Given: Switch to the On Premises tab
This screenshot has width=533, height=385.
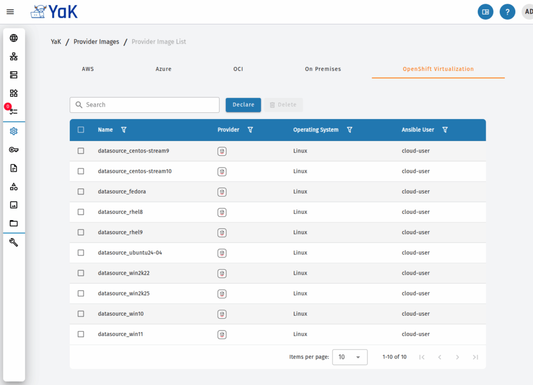Looking at the screenshot, I should coord(323,69).
